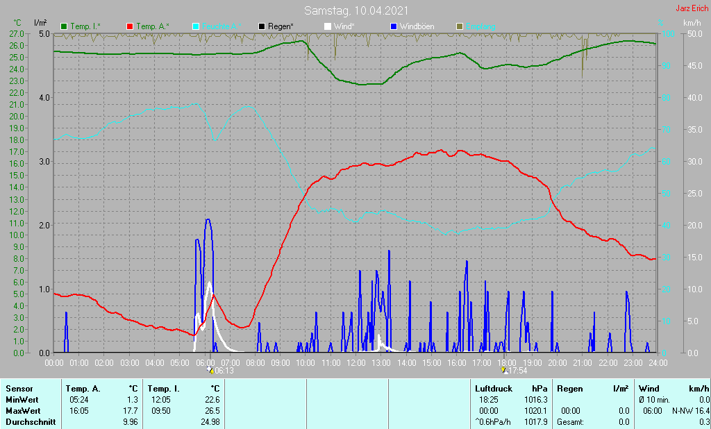This screenshot has width=711, height=429.
Task: Click the chart title 'Samstag, 10.04.2021'
Action: coord(356,10)
